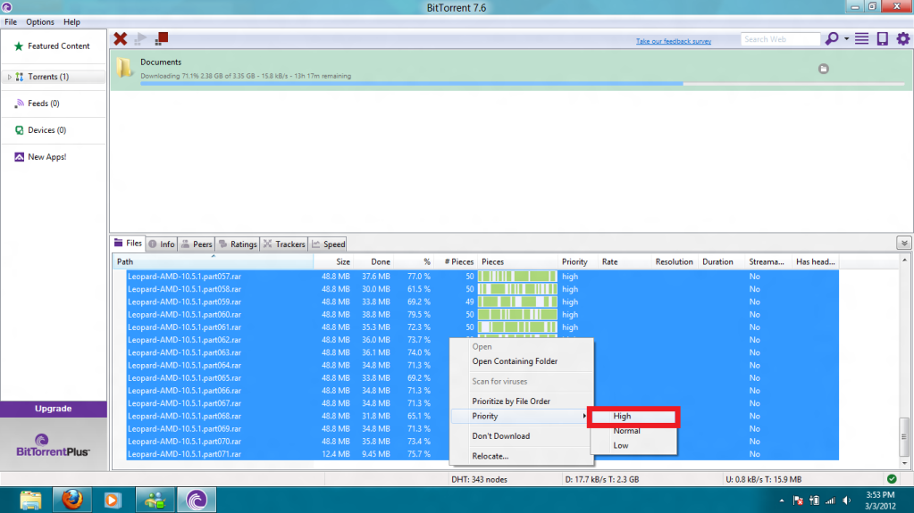The image size is (914, 513).
Task: Open File Explorer from taskbar
Action: pyautogui.click(x=30, y=501)
